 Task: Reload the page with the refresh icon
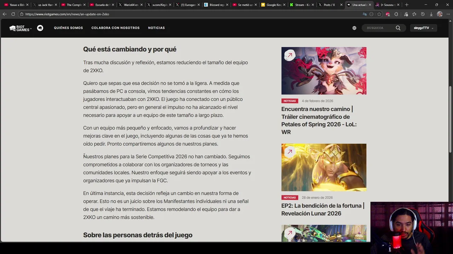(13, 14)
